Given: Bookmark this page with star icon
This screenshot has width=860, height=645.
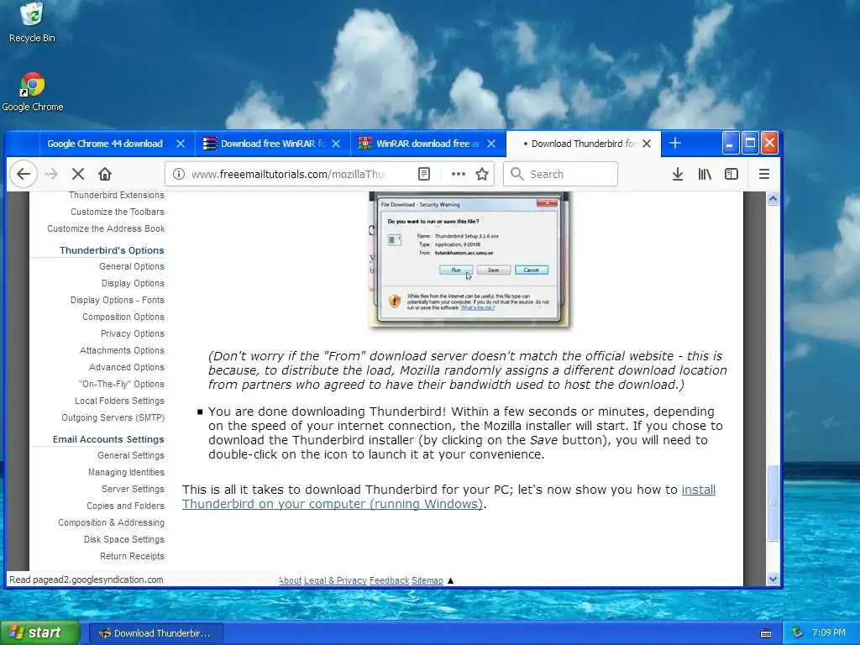Looking at the screenshot, I should click(482, 175).
